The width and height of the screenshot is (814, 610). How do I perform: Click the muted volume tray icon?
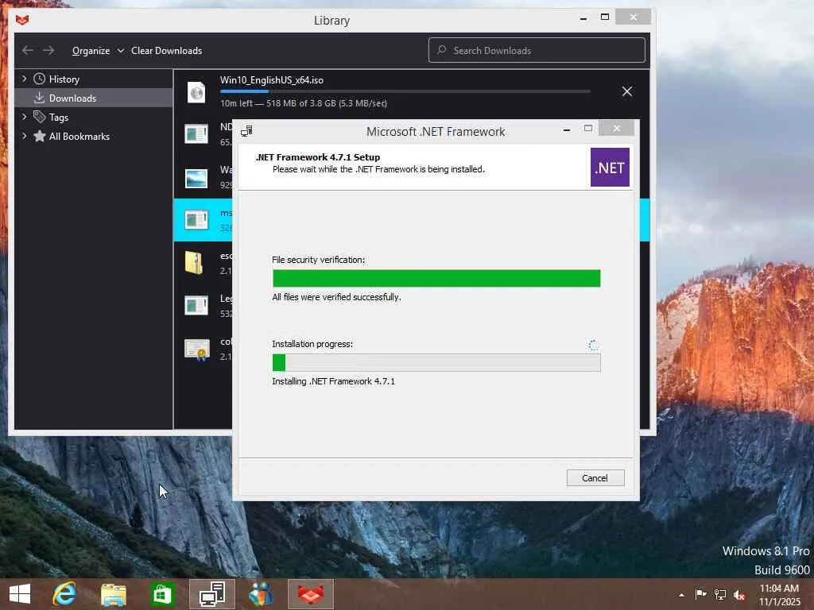point(739,595)
